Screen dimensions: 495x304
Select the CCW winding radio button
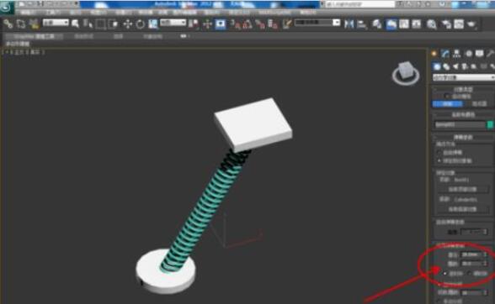pos(445,274)
